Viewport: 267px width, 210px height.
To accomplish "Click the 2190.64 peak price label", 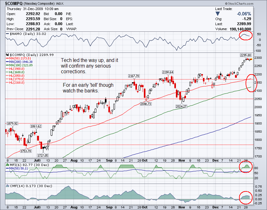I will pos(168,72).
